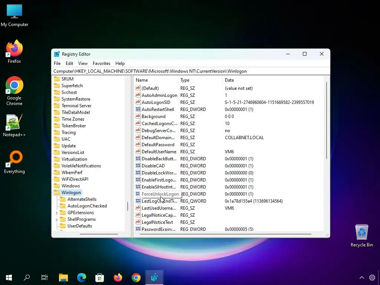Screen dimensions: 380x285
Task: Open taskbar Search magnifier
Action: tap(27, 278)
